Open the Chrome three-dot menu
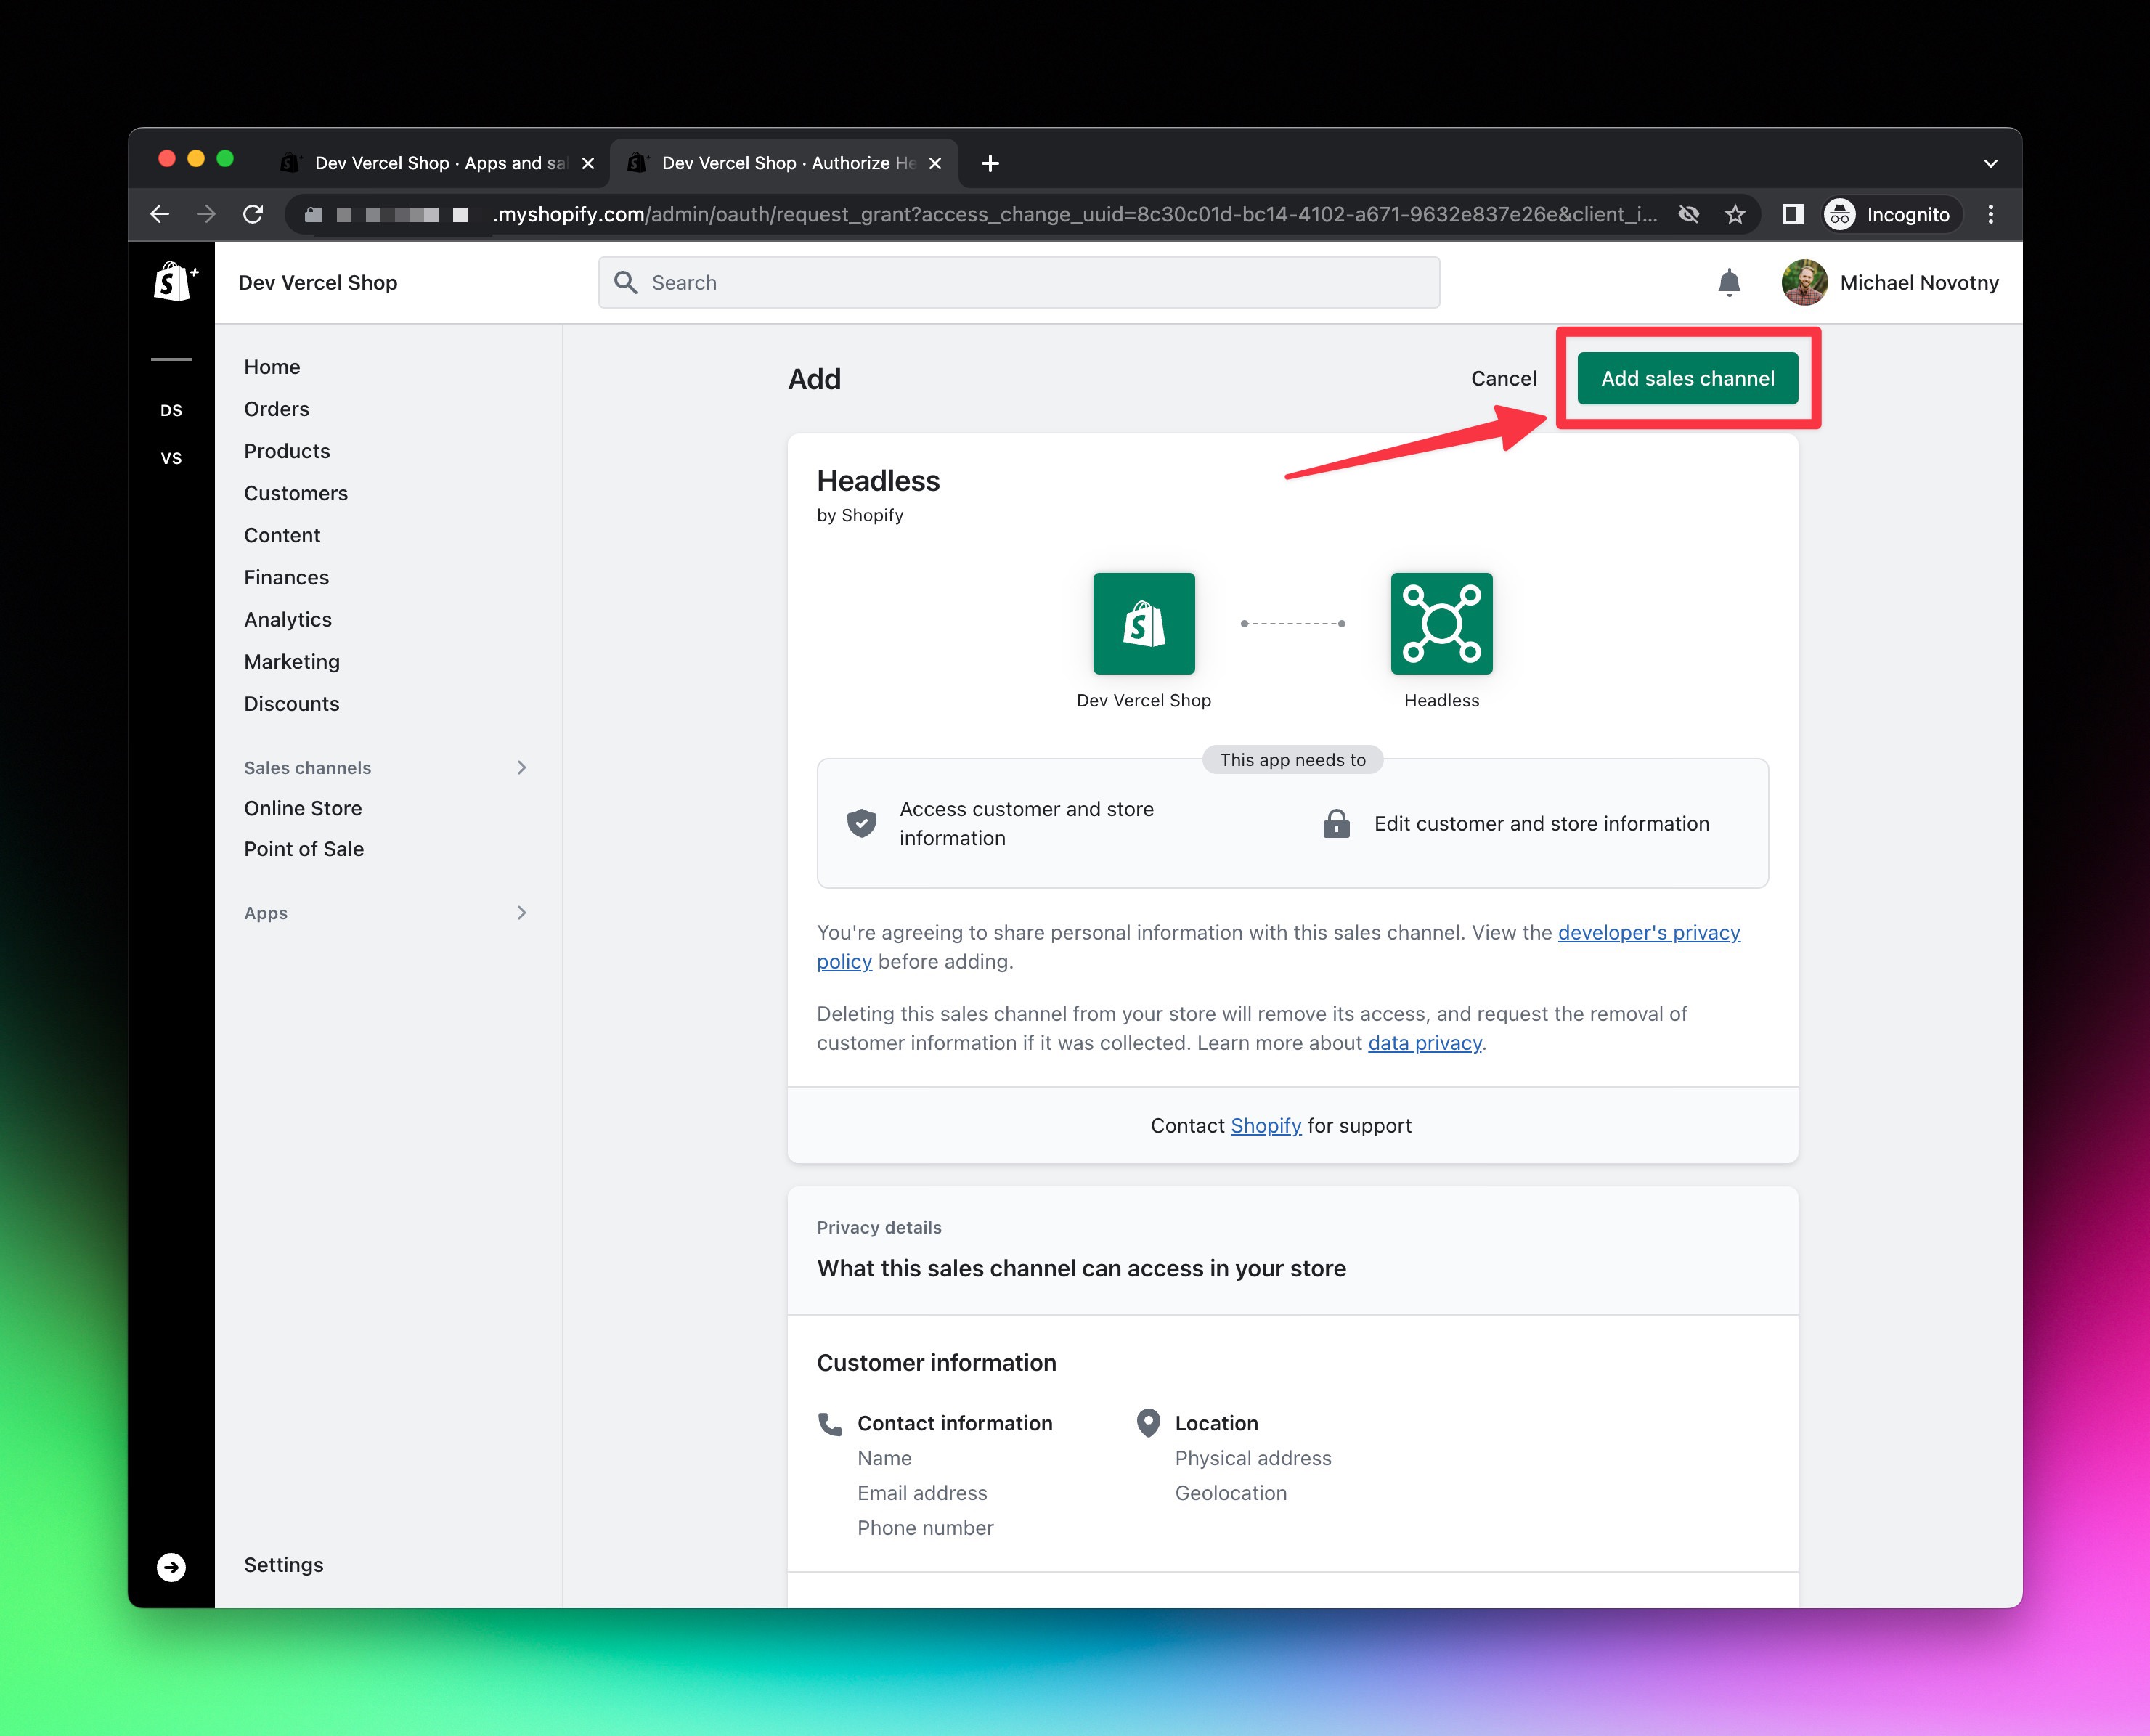The width and height of the screenshot is (2150, 1736). pos(1990,214)
